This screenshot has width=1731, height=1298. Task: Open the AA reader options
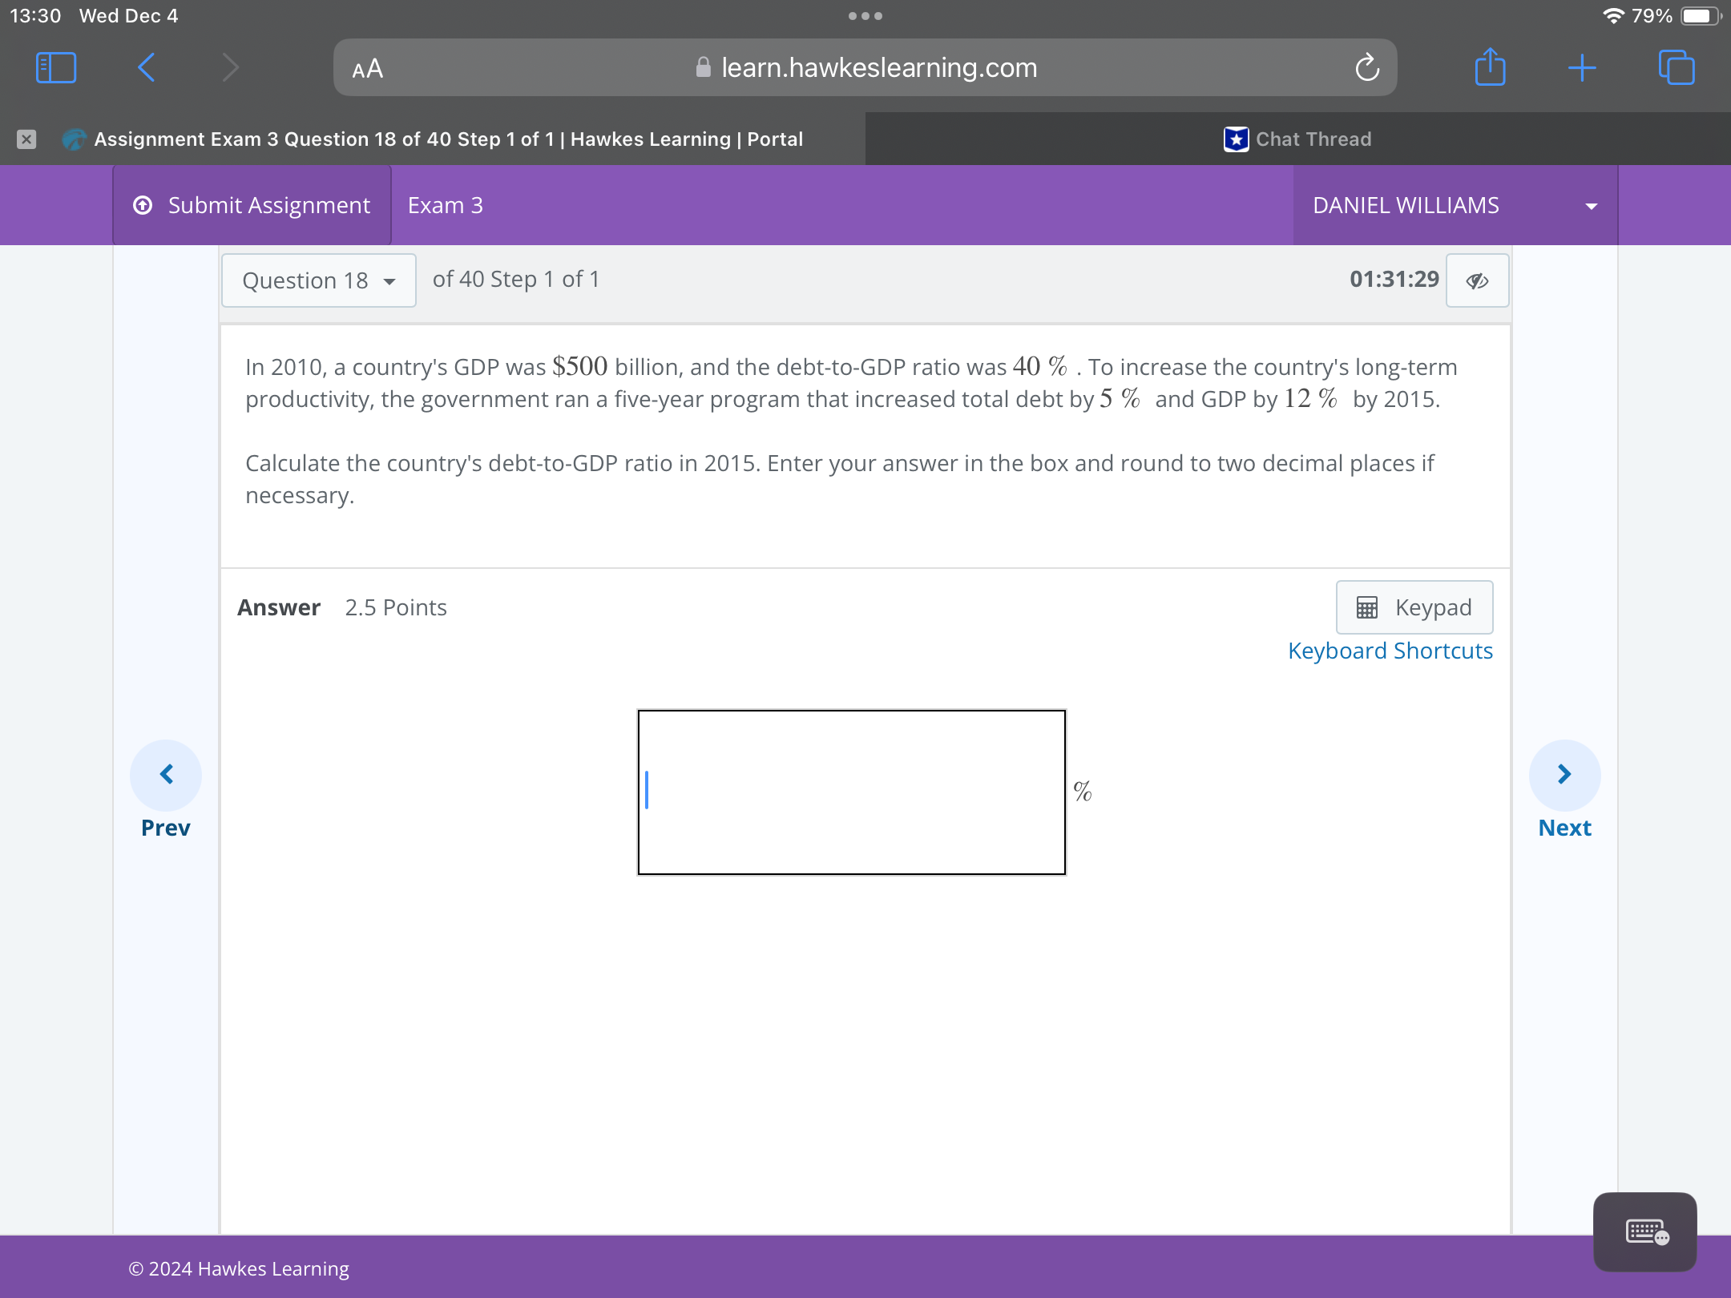pos(368,69)
